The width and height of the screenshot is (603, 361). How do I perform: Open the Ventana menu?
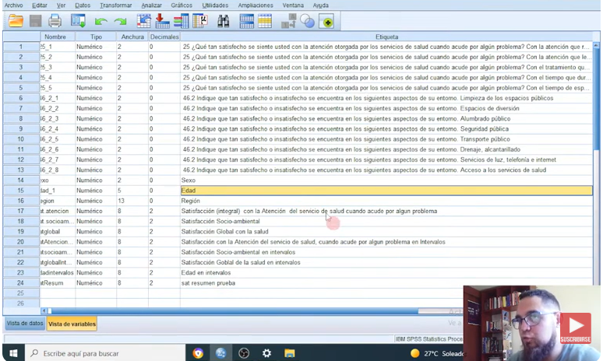pos(293,5)
